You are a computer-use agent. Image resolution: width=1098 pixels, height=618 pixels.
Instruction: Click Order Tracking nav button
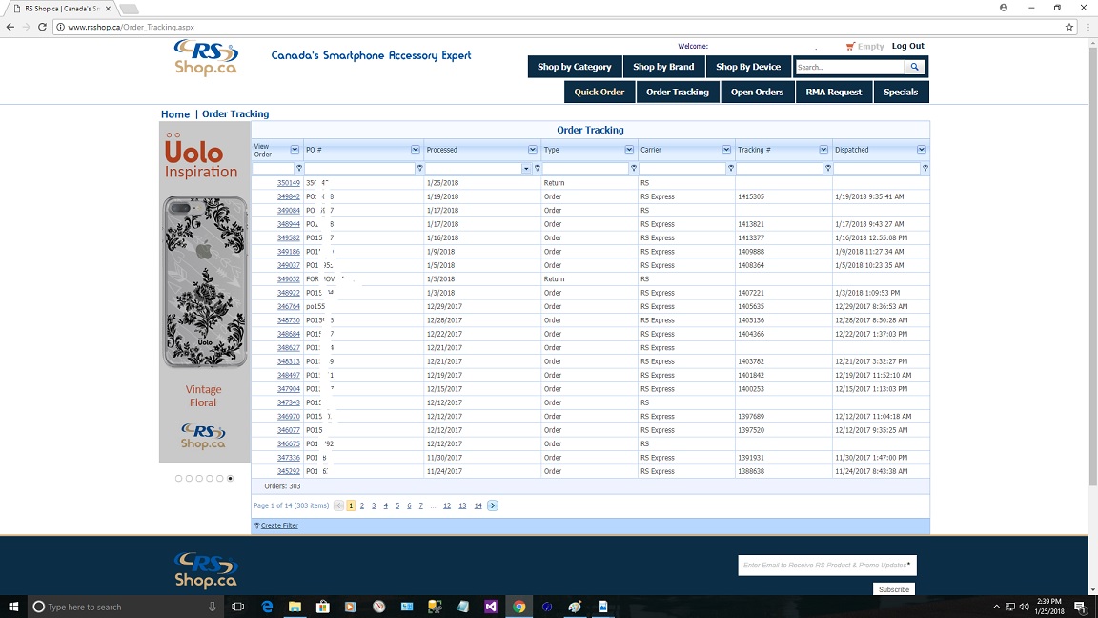[x=677, y=92]
